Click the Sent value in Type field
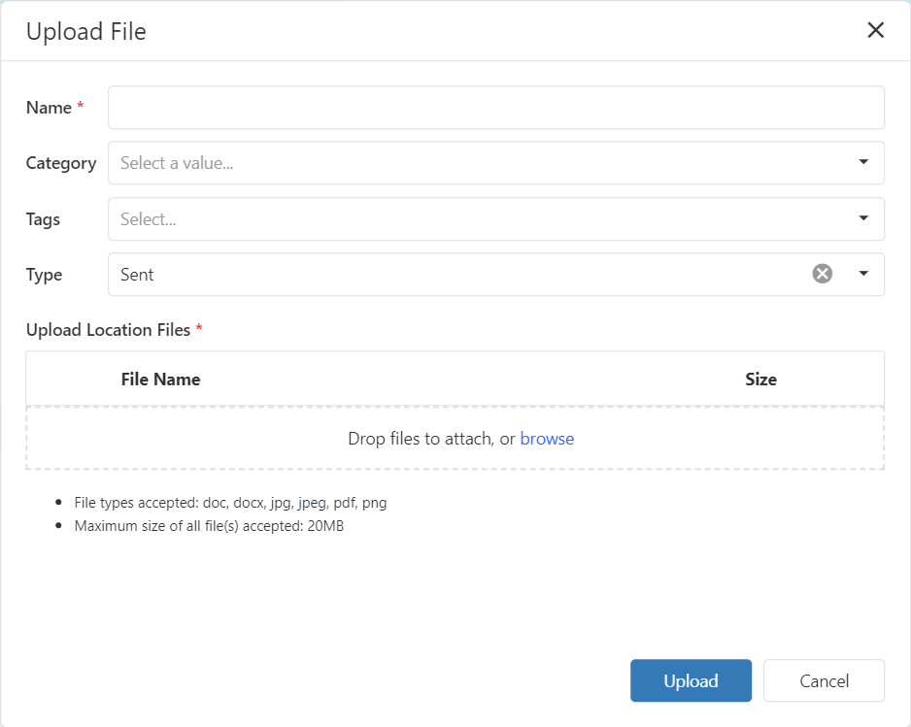Screen dimensions: 911x727 (137, 275)
